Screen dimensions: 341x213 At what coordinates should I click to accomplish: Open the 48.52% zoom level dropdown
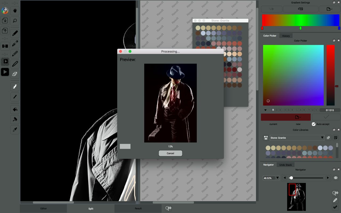click(271, 178)
